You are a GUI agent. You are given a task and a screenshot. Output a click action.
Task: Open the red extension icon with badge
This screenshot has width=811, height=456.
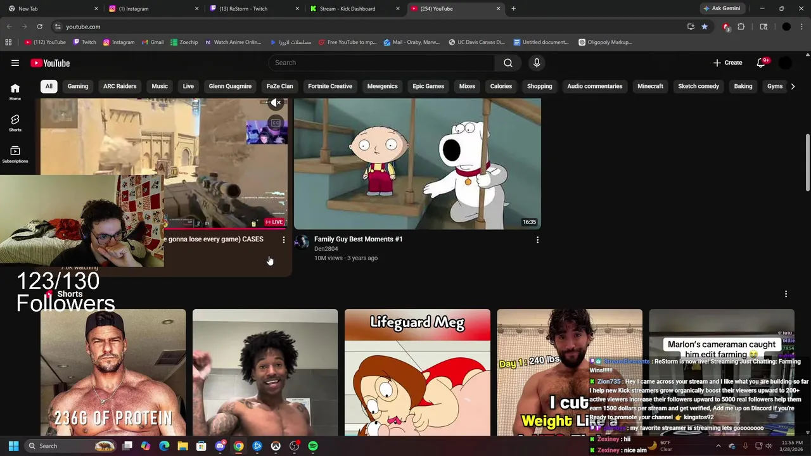tap(726, 27)
